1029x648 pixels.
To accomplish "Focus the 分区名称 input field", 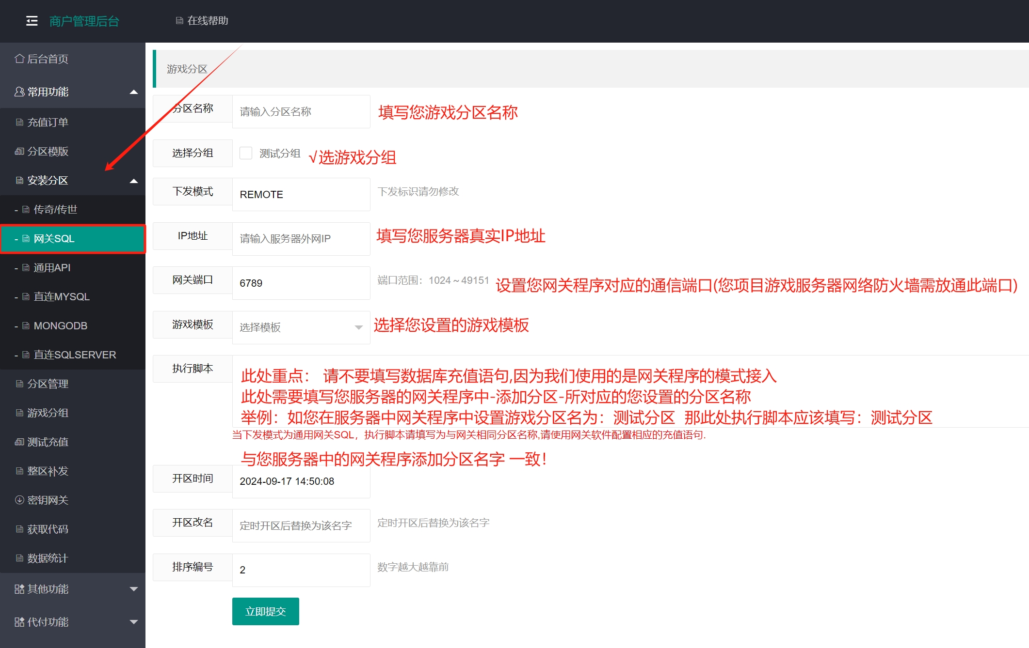I will click(x=301, y=111).
